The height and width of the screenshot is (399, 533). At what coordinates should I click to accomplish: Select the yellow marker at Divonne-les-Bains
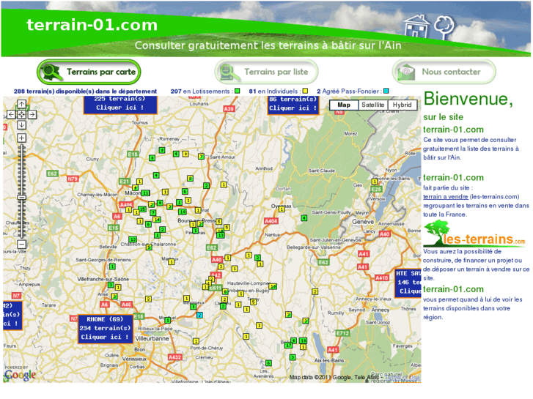point(375,182)
